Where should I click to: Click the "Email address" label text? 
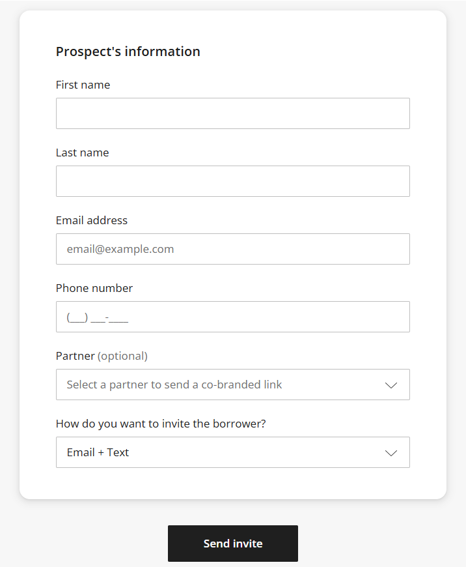pos(92,220)
